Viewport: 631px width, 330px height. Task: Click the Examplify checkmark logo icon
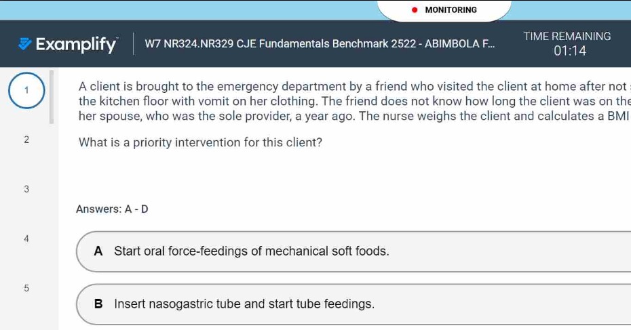click(x=25, y=44)
